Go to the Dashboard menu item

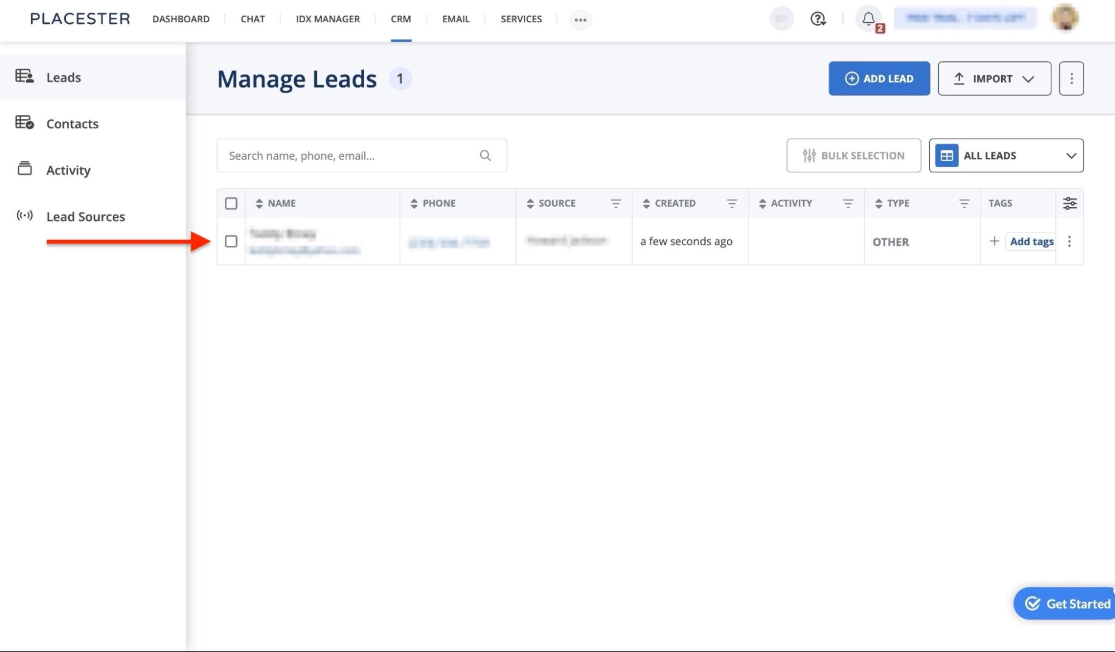pos(181,19)
